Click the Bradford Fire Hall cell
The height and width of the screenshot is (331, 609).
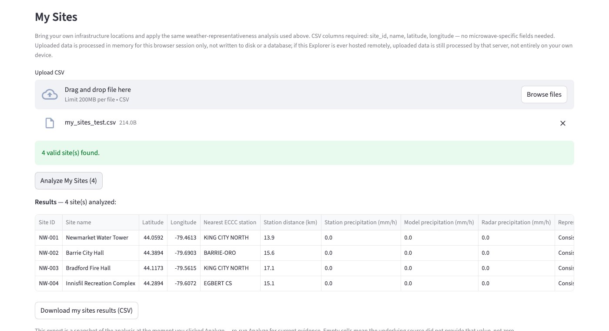100,268
